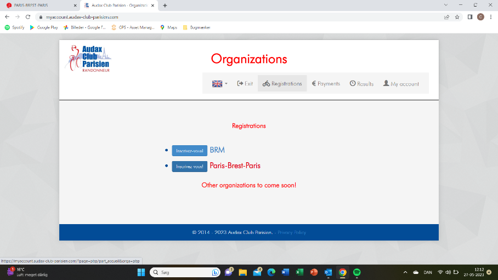Open the Mail app from taskbar

257,272
